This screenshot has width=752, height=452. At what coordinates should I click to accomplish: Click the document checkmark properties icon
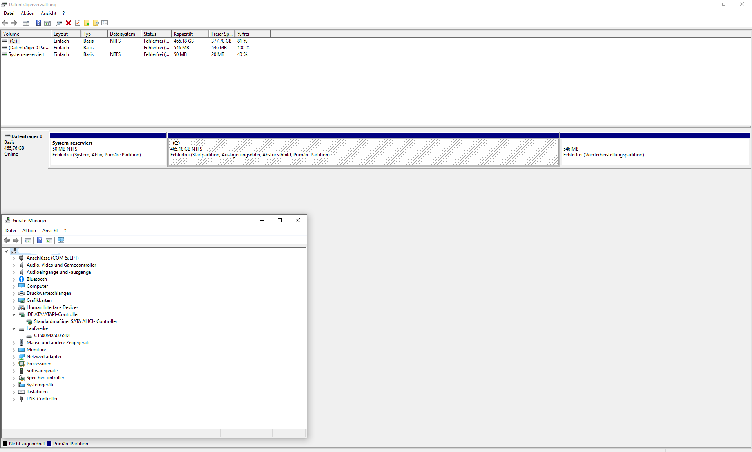78,23
